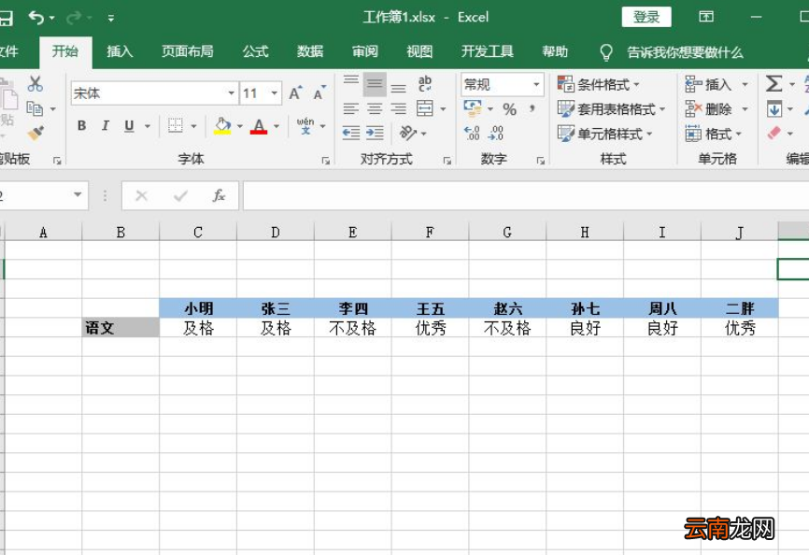
Task: Click the AutoSum sigma icon
Action: coord(774,83)
